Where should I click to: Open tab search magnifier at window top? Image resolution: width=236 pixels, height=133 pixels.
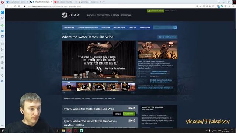click(x=219, y=2)
